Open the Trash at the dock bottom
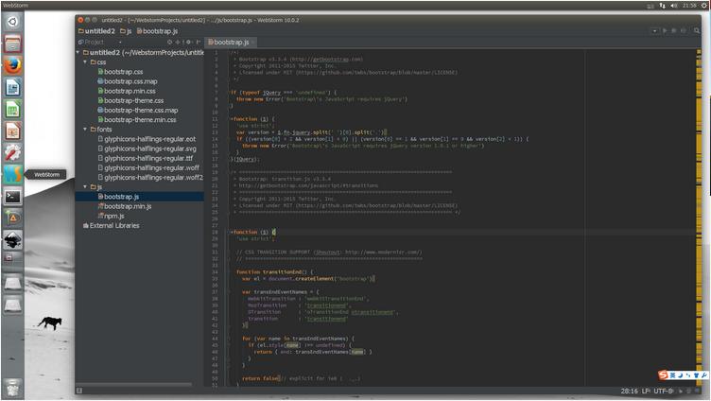Screen dimensions: 711x401 12,388
